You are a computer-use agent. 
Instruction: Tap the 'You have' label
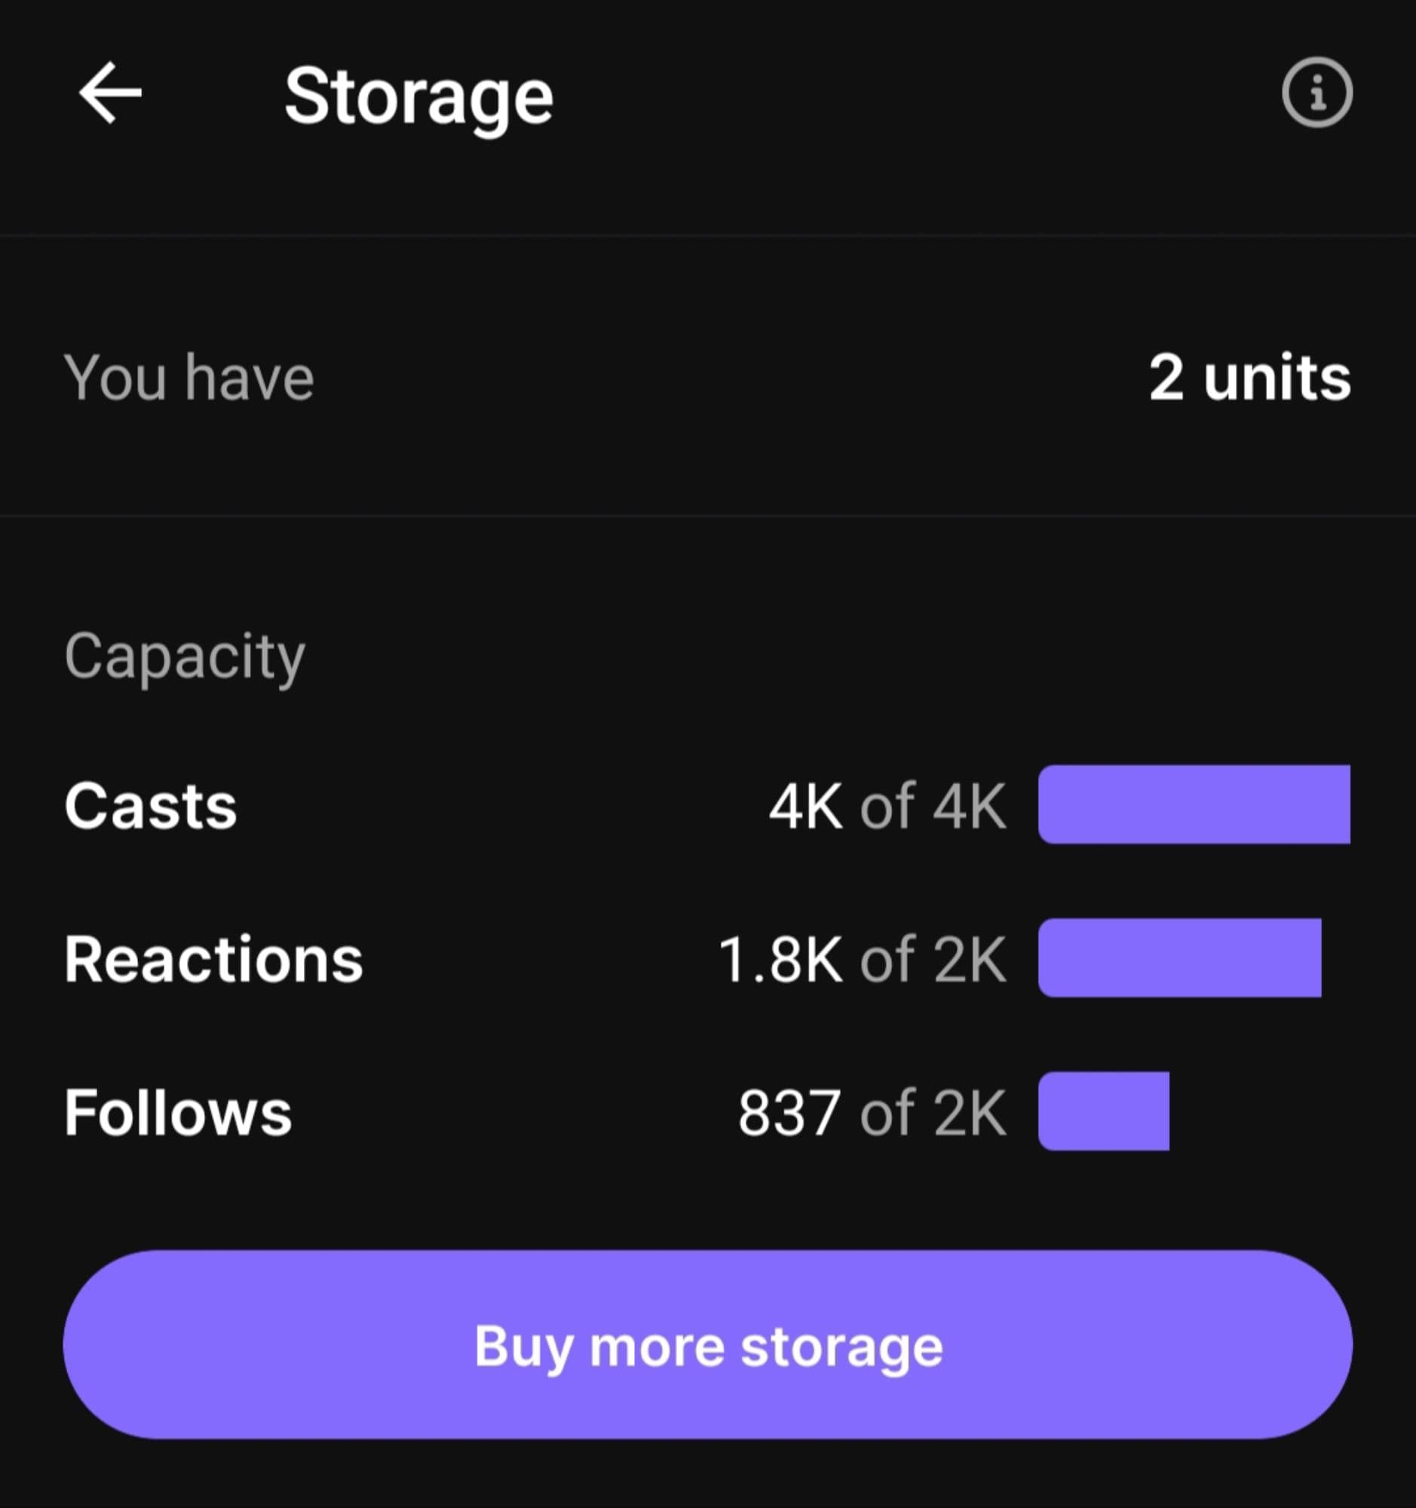188,377
